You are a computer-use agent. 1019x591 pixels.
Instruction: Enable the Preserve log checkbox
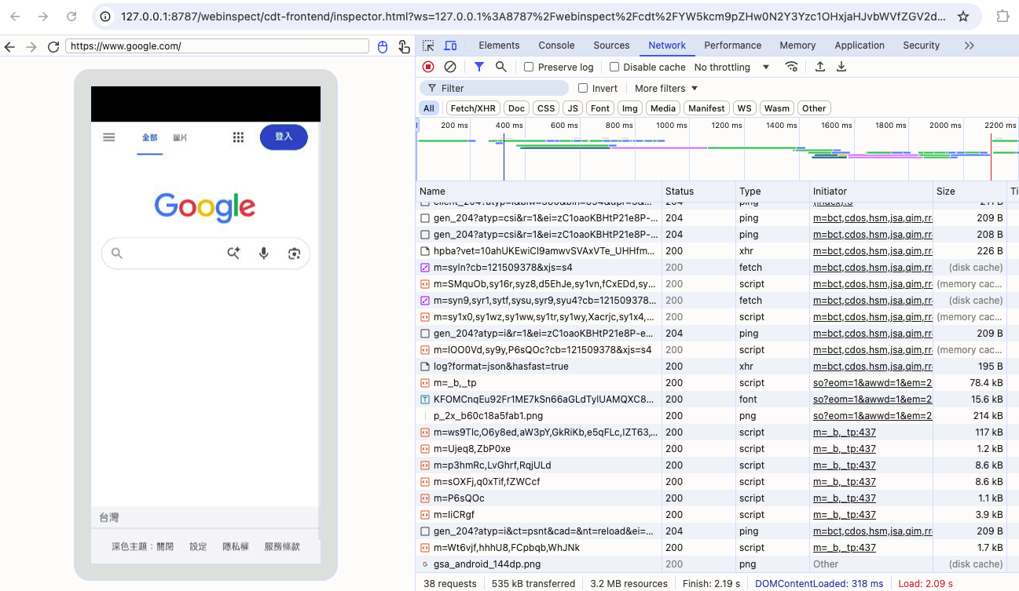[x=529, y=67]
